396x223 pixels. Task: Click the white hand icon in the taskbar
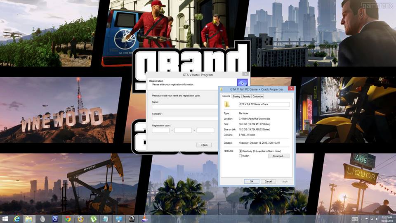(x=42, y=218)
